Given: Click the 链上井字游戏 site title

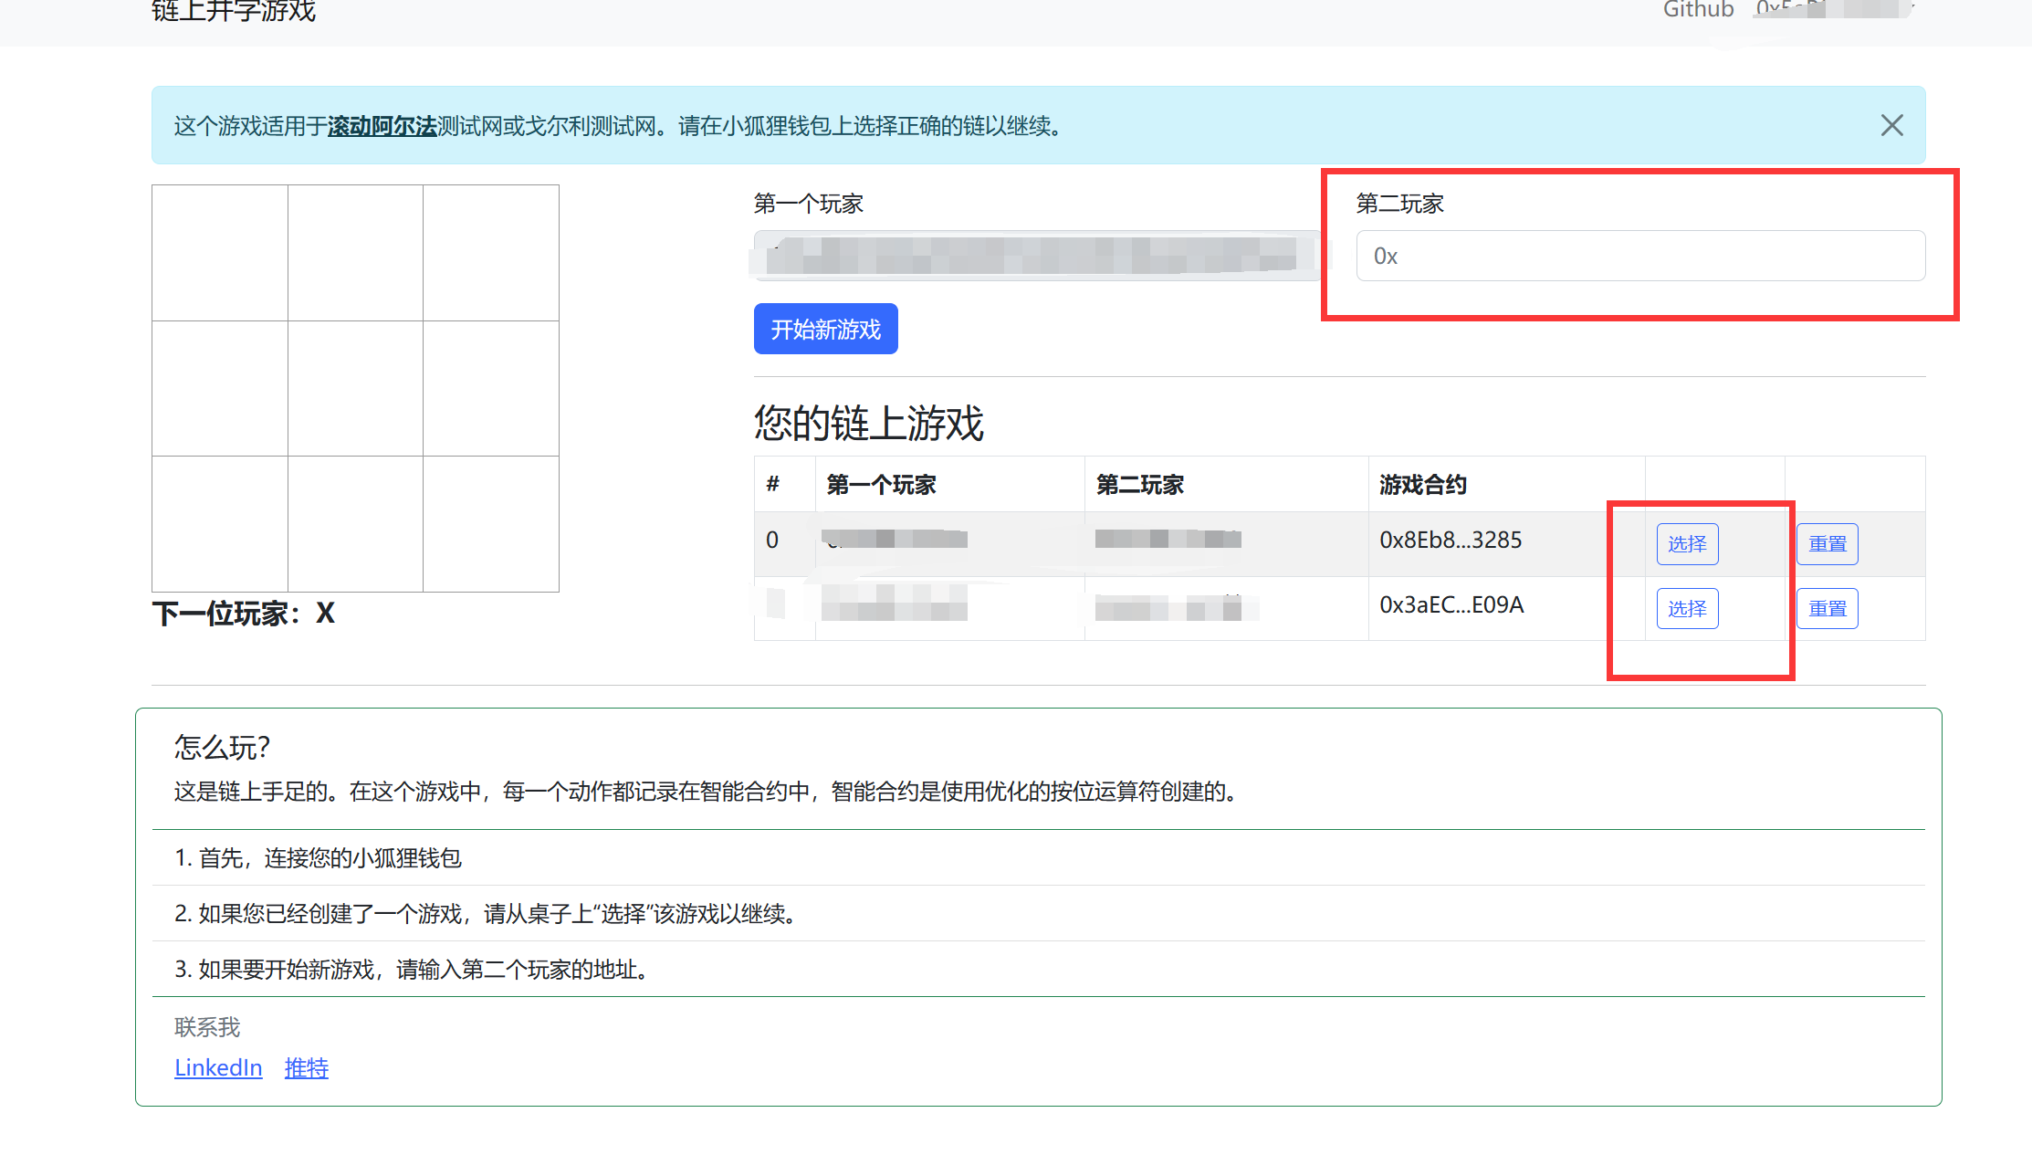Looking at the screenshot, I should 234,12.
